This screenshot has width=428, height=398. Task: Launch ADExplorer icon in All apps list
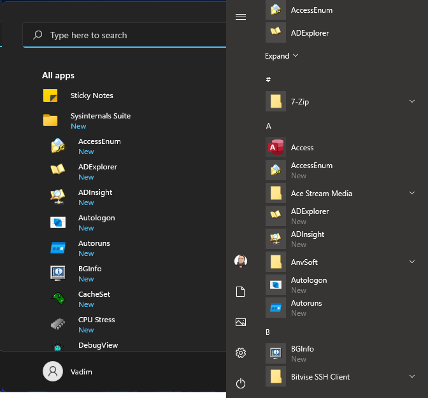pos(58,169)
